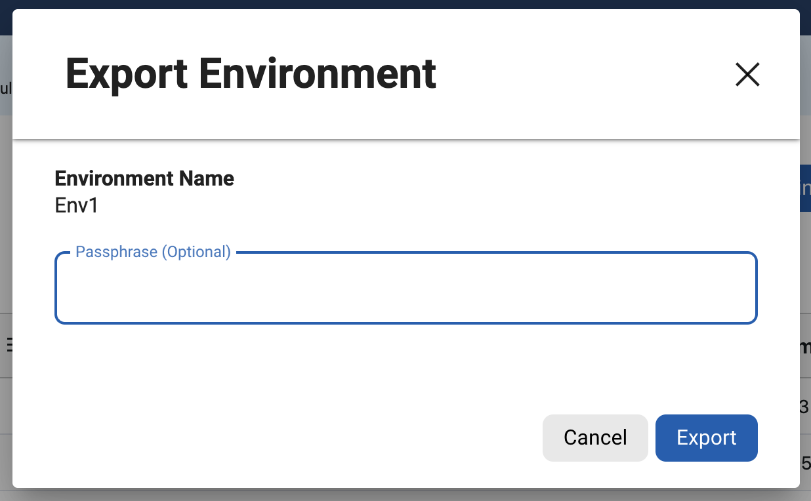Click the cut-off column header at right edge
811x501 pixels.
(805, 348)
